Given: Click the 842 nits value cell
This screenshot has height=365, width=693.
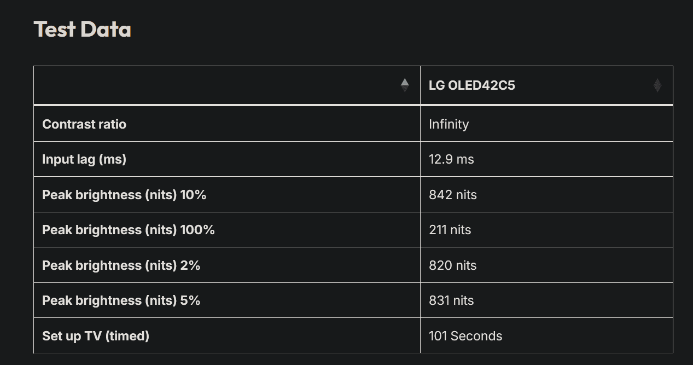Looking at the screenshot, I should pos(452,195).
